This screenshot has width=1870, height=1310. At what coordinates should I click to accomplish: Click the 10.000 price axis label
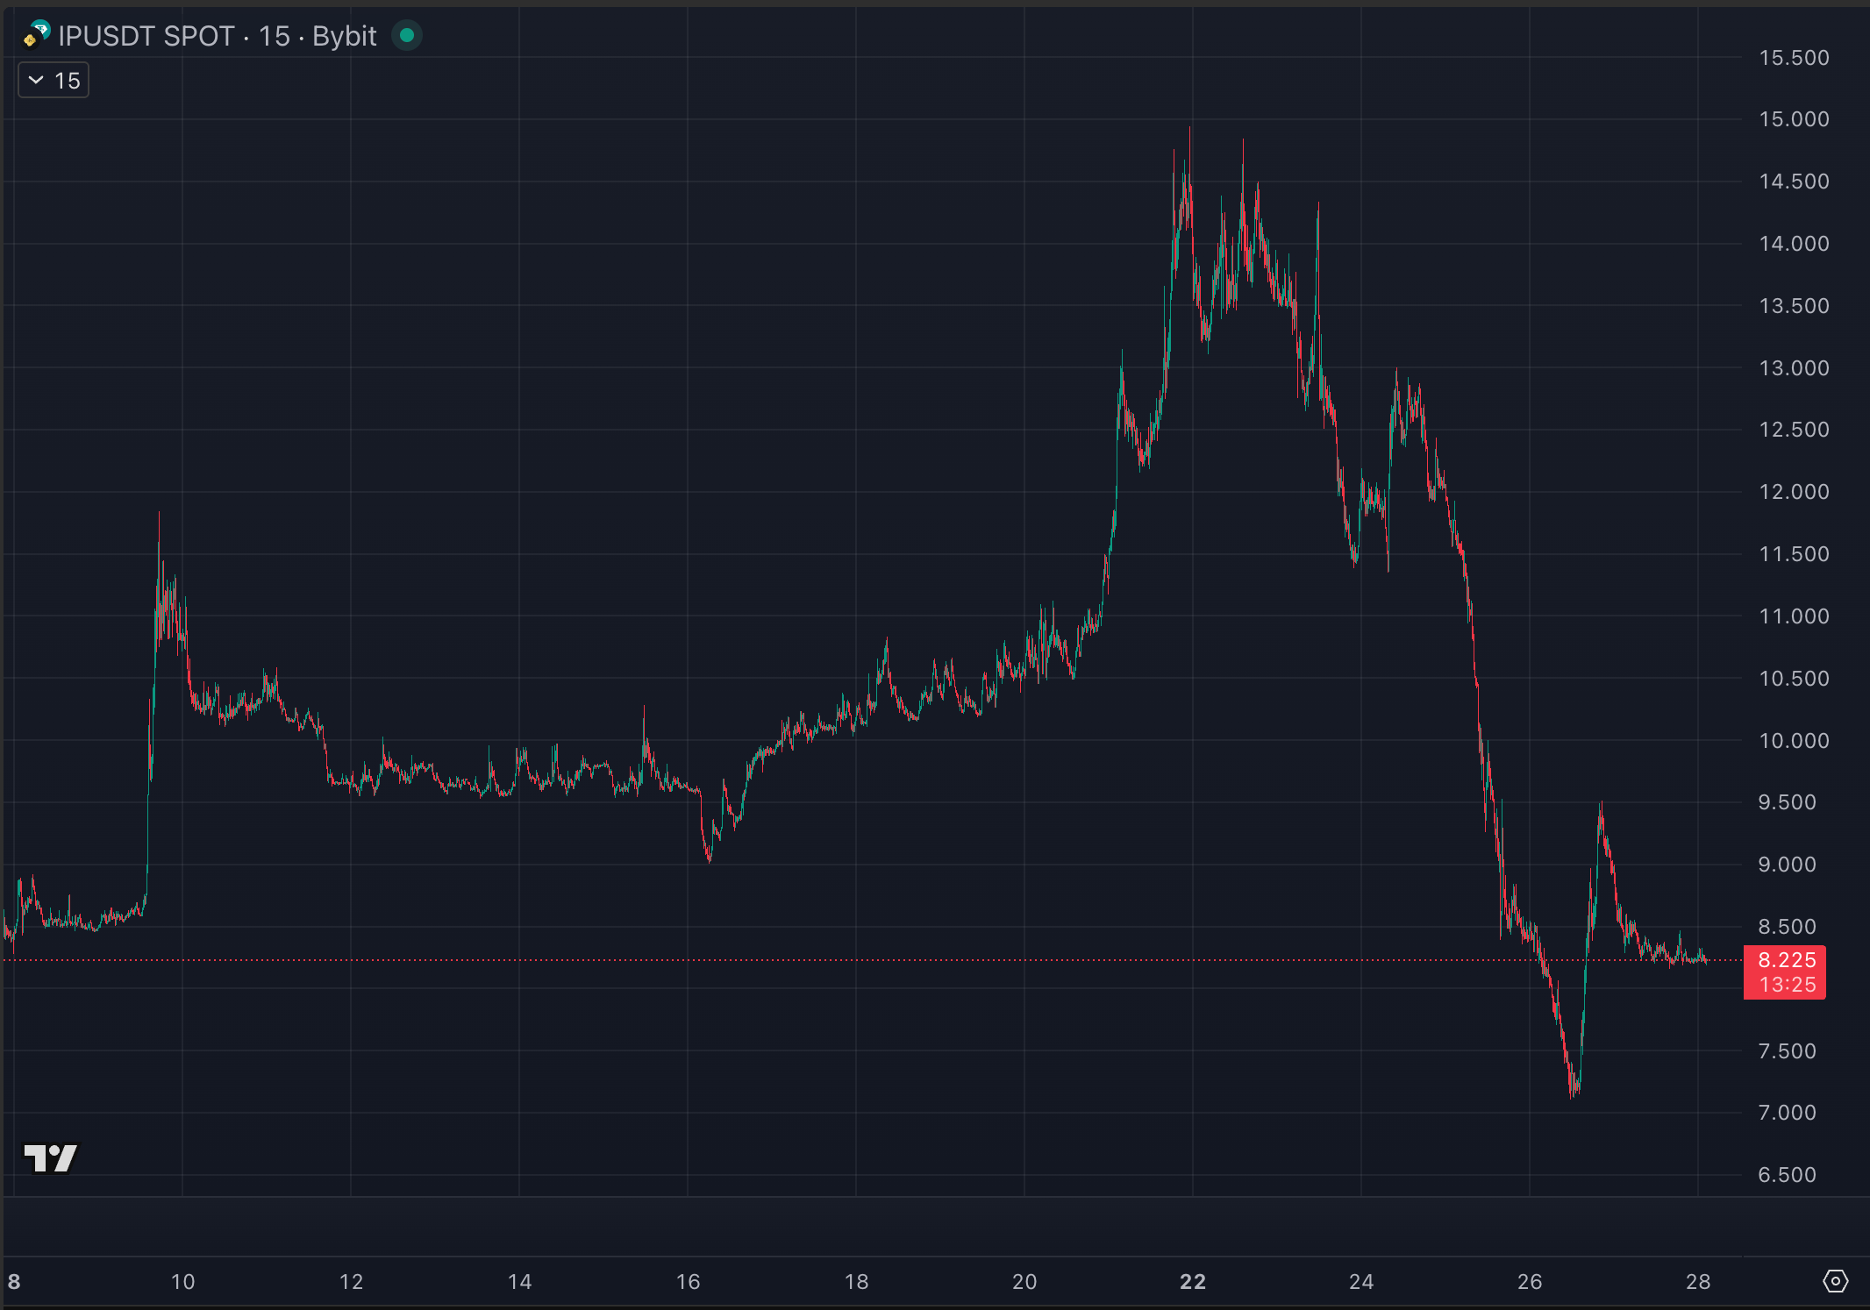click(x=1794, y=741)
